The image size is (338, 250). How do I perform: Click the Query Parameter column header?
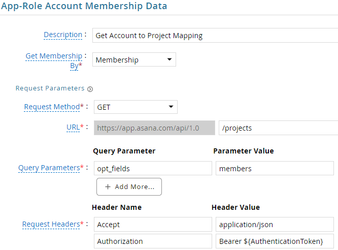click(x=124, y=151)
